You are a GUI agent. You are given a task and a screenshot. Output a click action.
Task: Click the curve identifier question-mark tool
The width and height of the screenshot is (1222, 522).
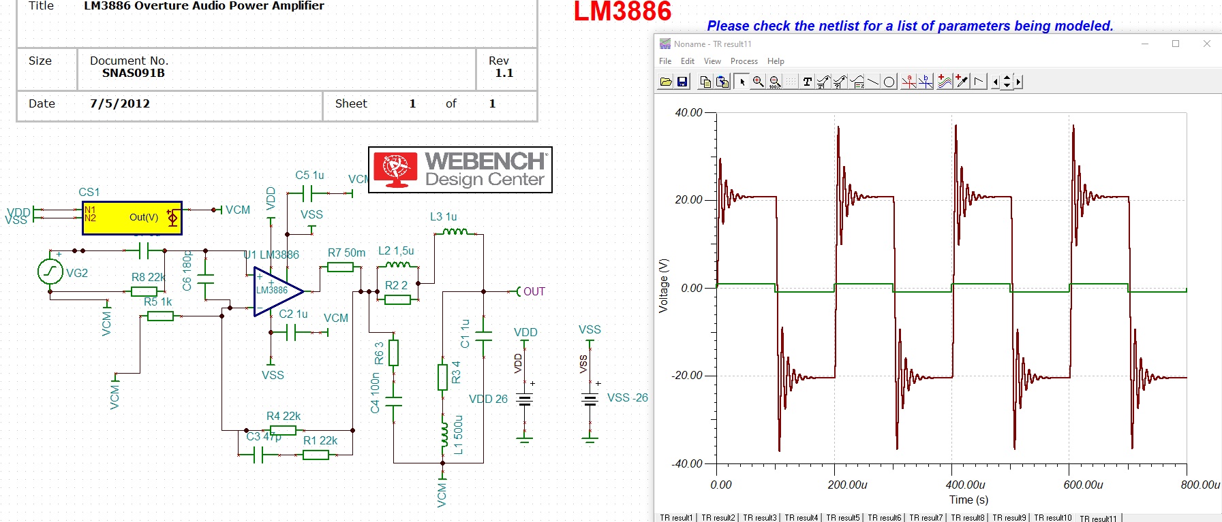(840, 82)
